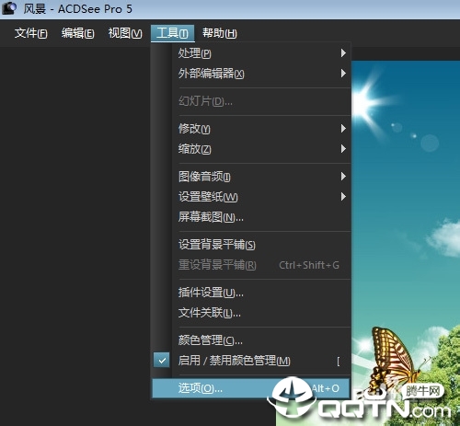This screenshot has height=426, width=460.
Task: Open the 帮助(H) menu
Action: click(220, 33)
